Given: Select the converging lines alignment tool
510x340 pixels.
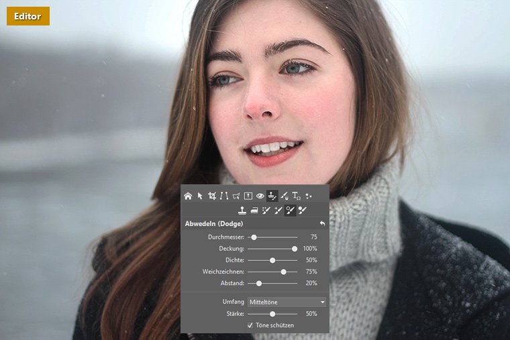Looking at the screenshot, I should pos(223,196).
